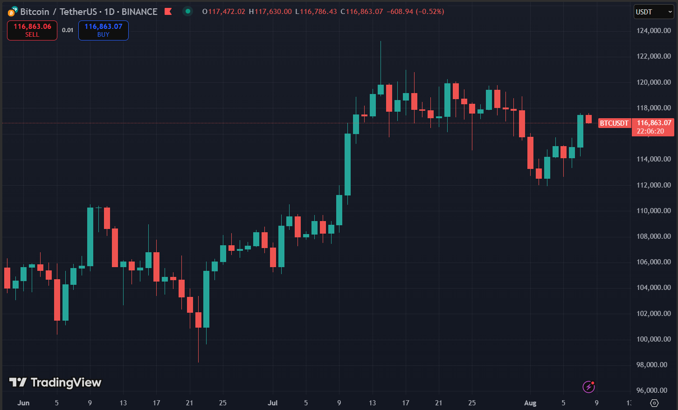Click the Jul label on time axis

point(272,403)
